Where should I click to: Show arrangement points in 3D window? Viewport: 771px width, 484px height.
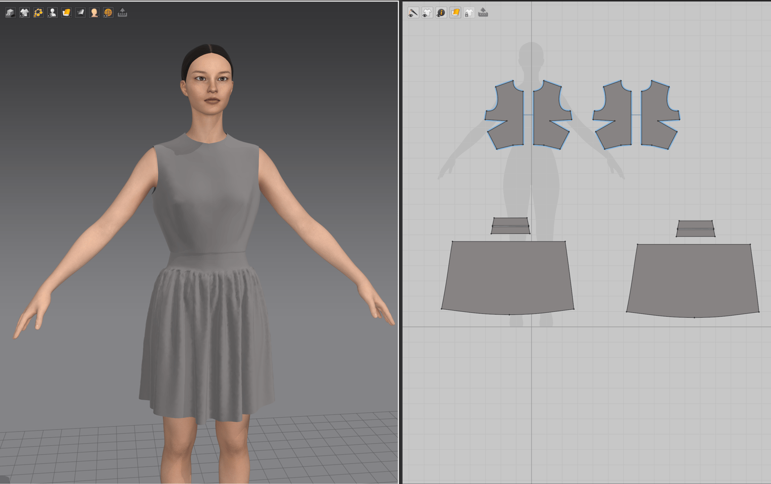tap(38, 13)
